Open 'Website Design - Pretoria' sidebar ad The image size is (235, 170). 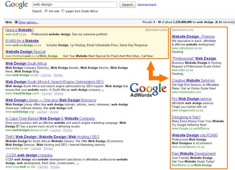pyautogui.click(x=193, y=37)
